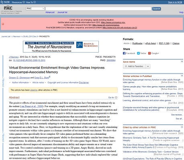
Task: Click the Help link
Action: tap(181, 12)
